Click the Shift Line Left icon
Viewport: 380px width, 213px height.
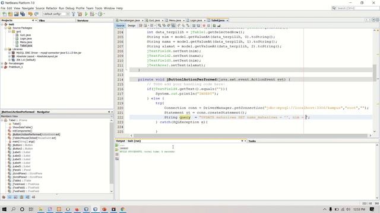[194, 25]
